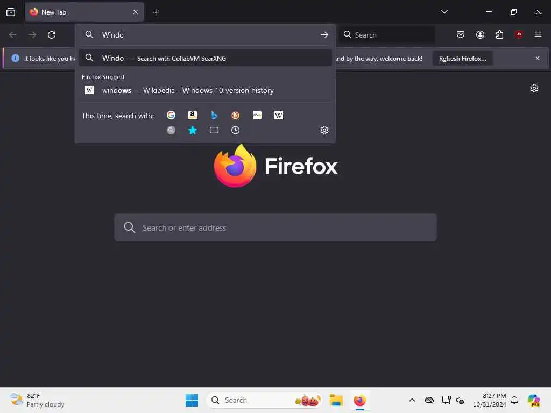Image resolution: width=551 pixels, height=413 pixels.
Task: Search in Bookmarks with the star icon
Action: (x=192, y=130)
